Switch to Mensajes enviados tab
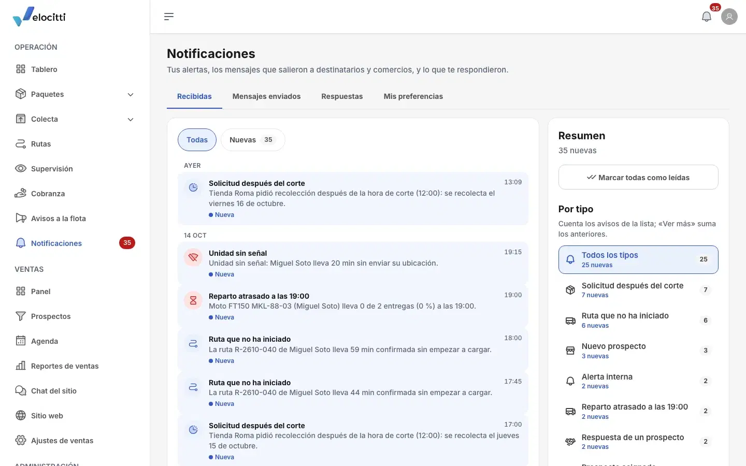Screen dimensions: 746x466 point(266,96)
